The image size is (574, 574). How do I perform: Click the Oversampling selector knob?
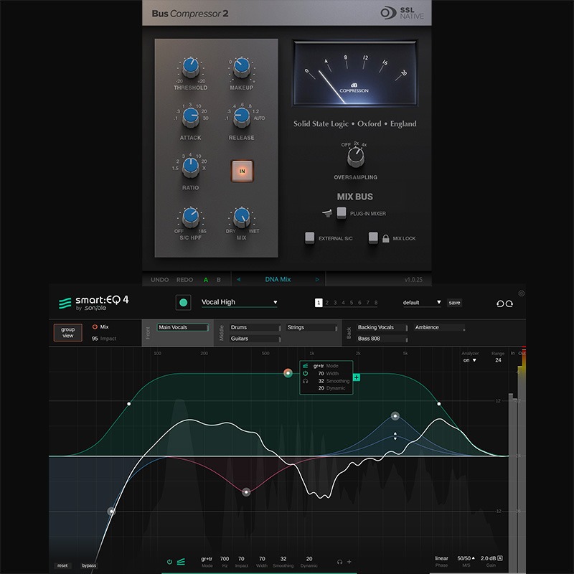[355, 156]
